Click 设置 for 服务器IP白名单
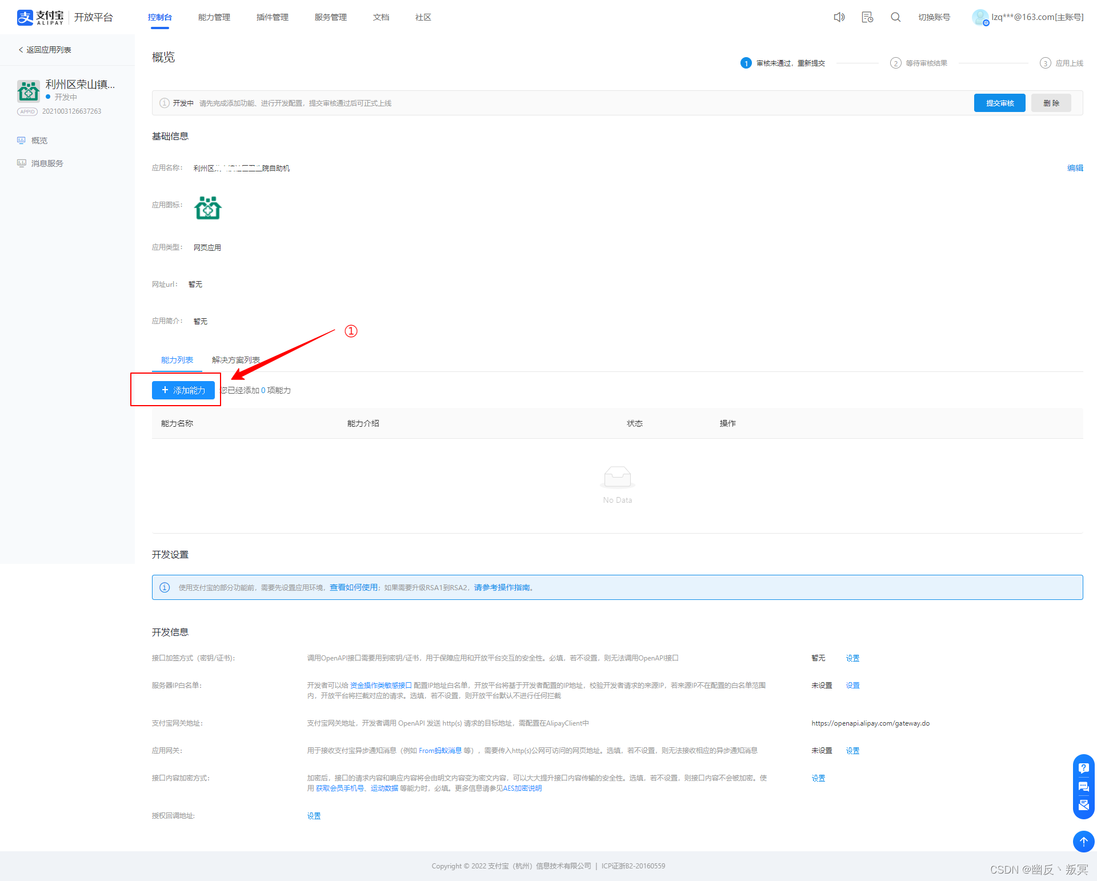This screenshot has height=881, width=1097. coord(852,686)
